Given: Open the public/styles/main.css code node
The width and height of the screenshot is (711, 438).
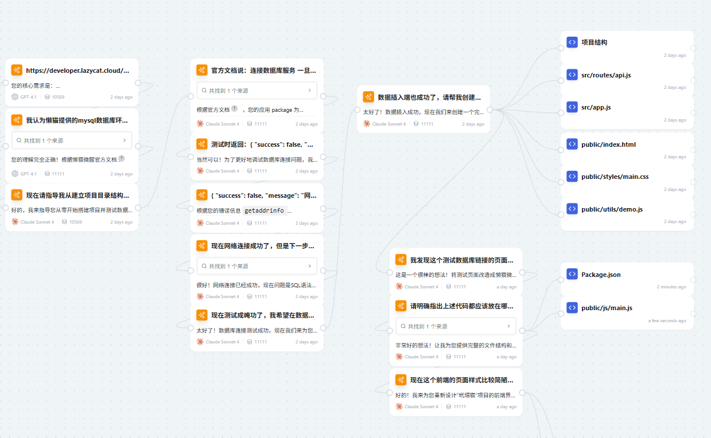Looking at the screenshot, I should (x=627, y=182).
